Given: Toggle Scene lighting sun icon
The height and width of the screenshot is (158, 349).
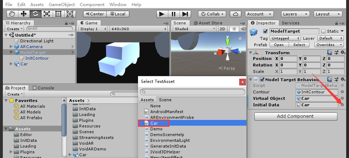Looking at the screenshot, I should click(234, 29).
